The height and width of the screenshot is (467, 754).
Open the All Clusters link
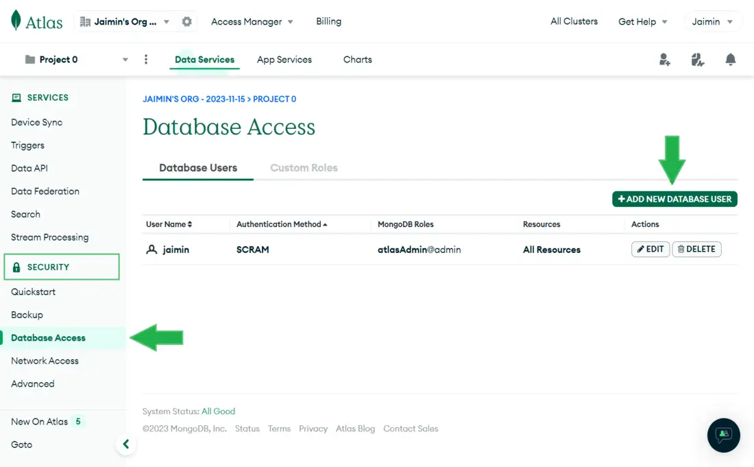tap(574, 22)
